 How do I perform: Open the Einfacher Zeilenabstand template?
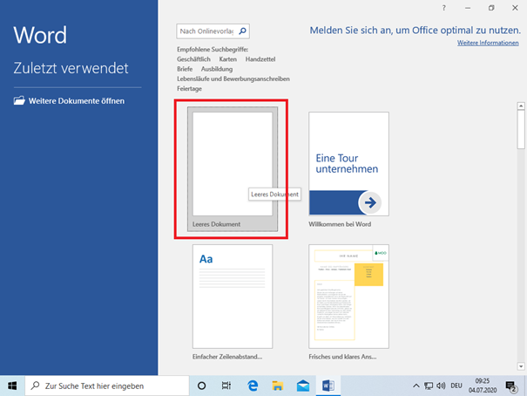[x=233, y=297]
